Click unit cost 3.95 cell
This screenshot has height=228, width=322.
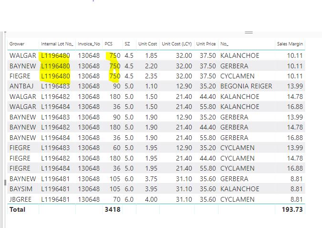pos(151,189)
